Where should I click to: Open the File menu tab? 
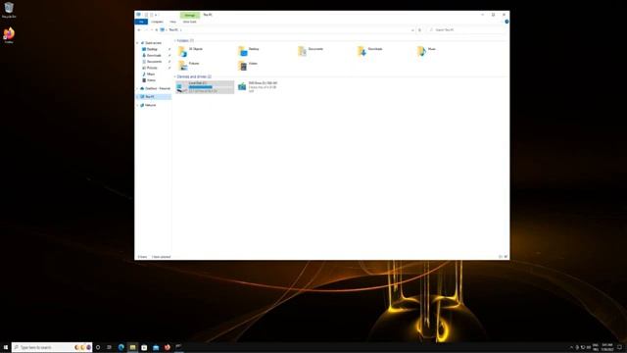coord(141,22)
